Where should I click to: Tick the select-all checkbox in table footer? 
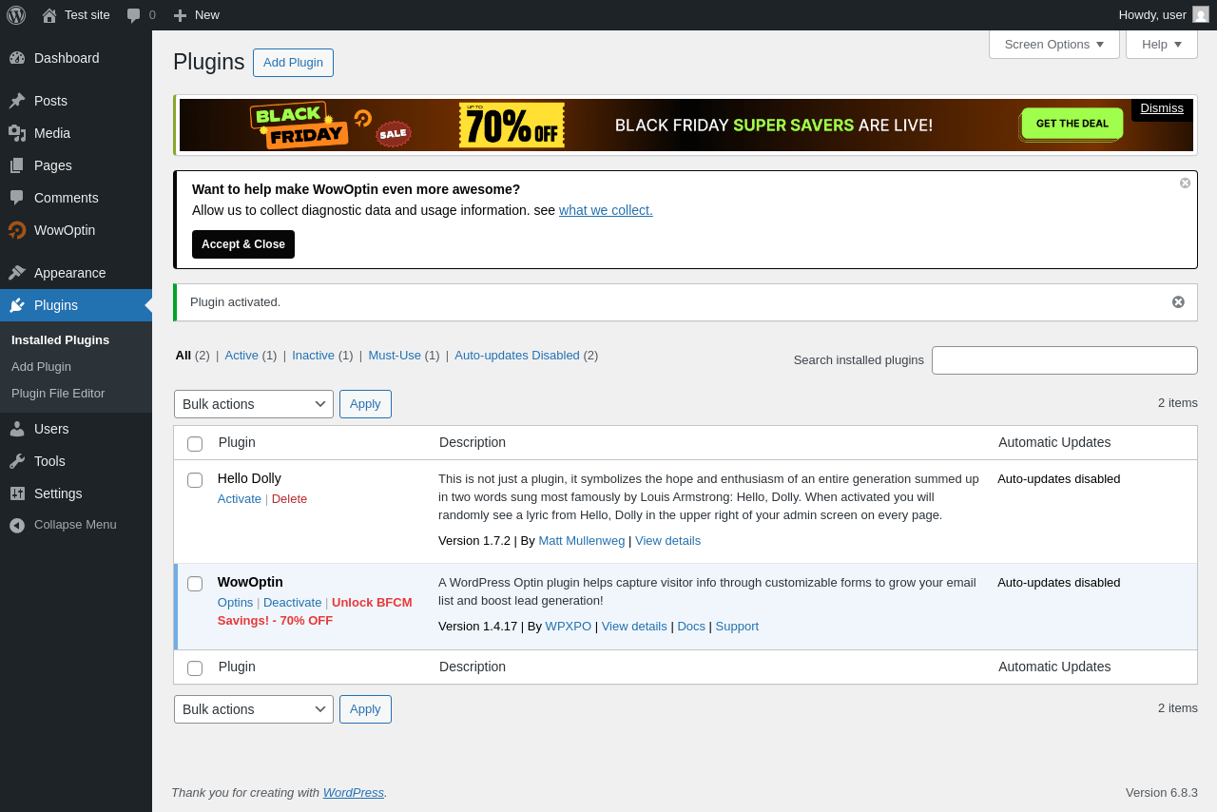click(x=195, y=668)
